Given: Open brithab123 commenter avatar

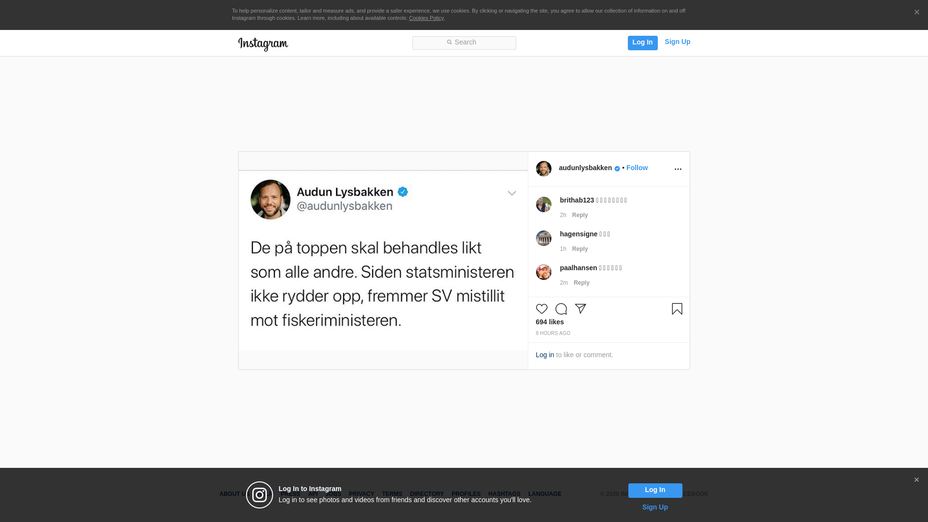Looking at the screenshot, I should pos(544,204).
